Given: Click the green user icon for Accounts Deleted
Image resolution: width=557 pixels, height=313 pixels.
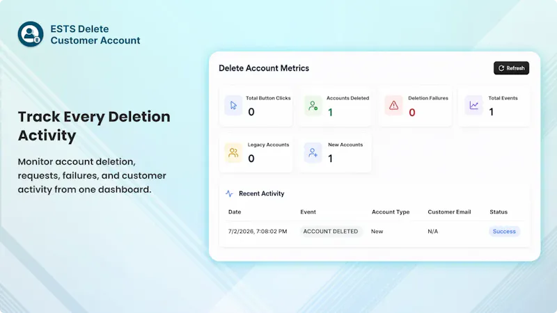Looking at the screenshot, I should pyautogui.click(x=313, y=106).
